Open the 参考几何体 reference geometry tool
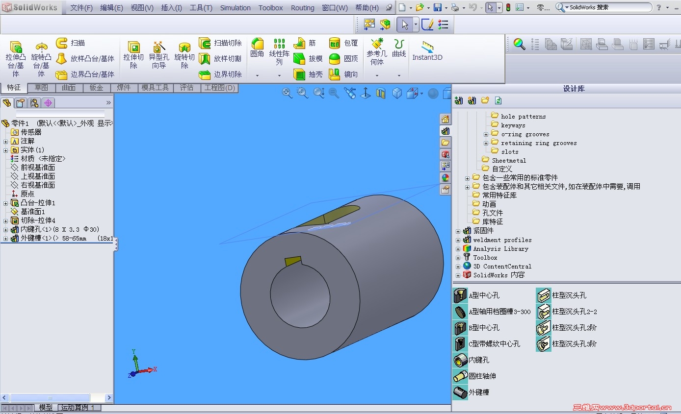The width and height of the screenshot is (681, 414). (x=377, y=51)
